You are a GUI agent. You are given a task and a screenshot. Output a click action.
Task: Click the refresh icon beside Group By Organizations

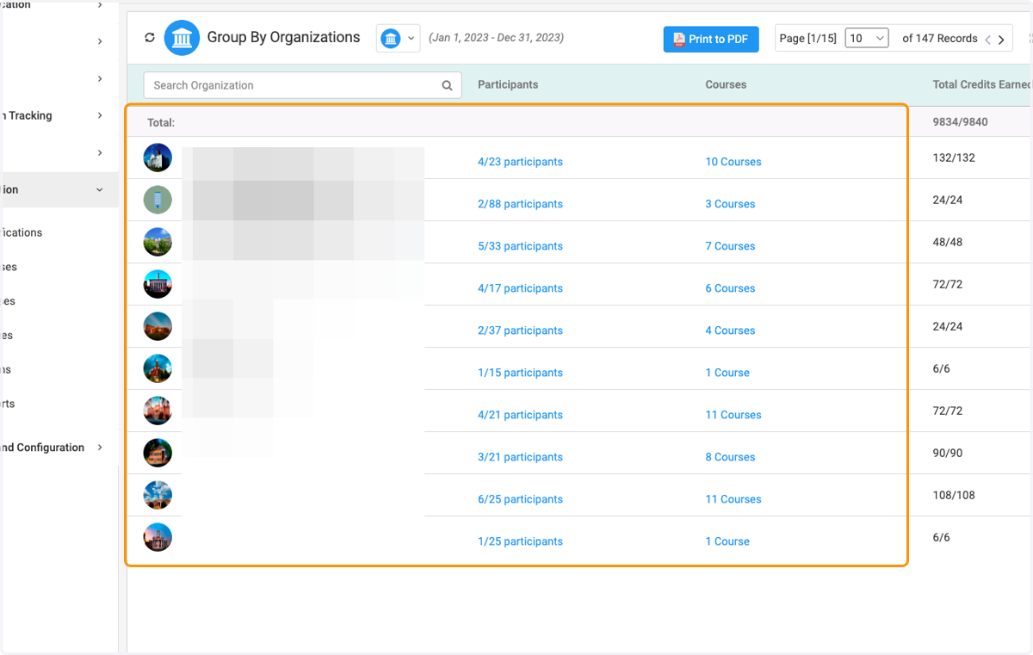click(x=150, y=38)
